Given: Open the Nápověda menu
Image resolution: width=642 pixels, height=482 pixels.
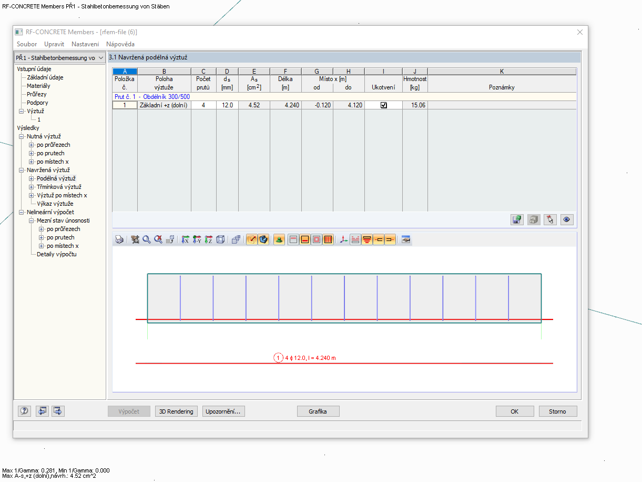Looking at the screenshot, I should tap(120, 44).
